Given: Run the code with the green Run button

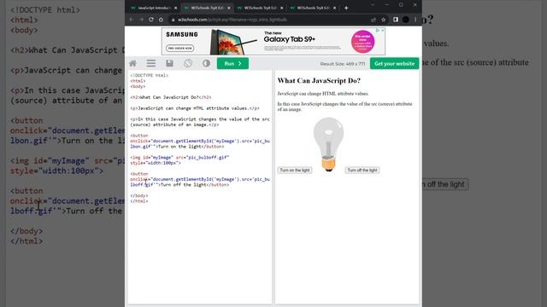Looking at the screenshot, I should pos(232,64).
